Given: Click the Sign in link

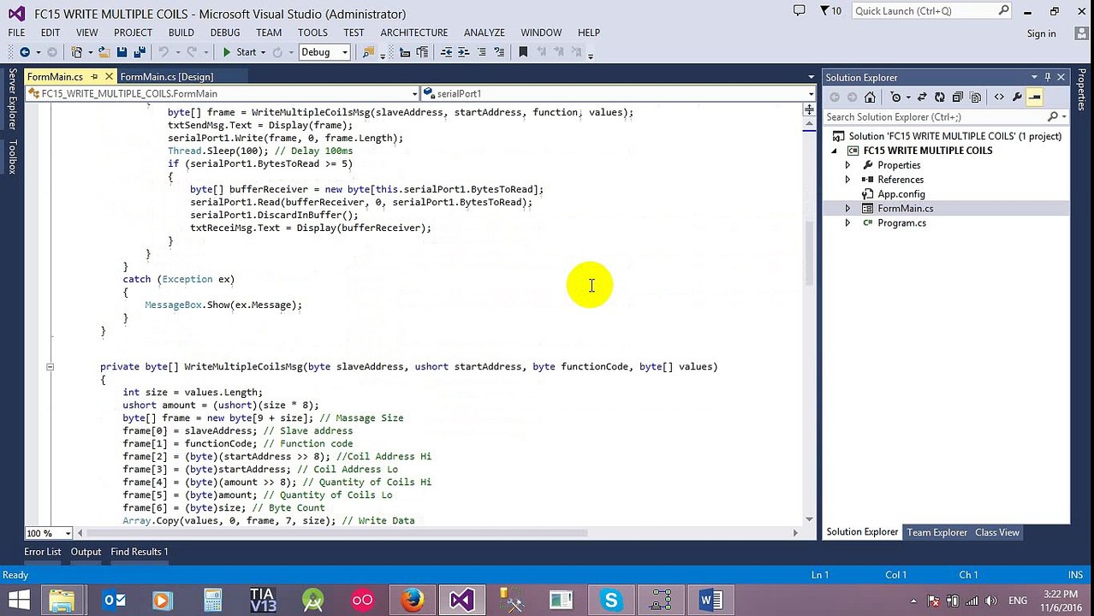Looking at the screenshot, I should (1041, 33).
